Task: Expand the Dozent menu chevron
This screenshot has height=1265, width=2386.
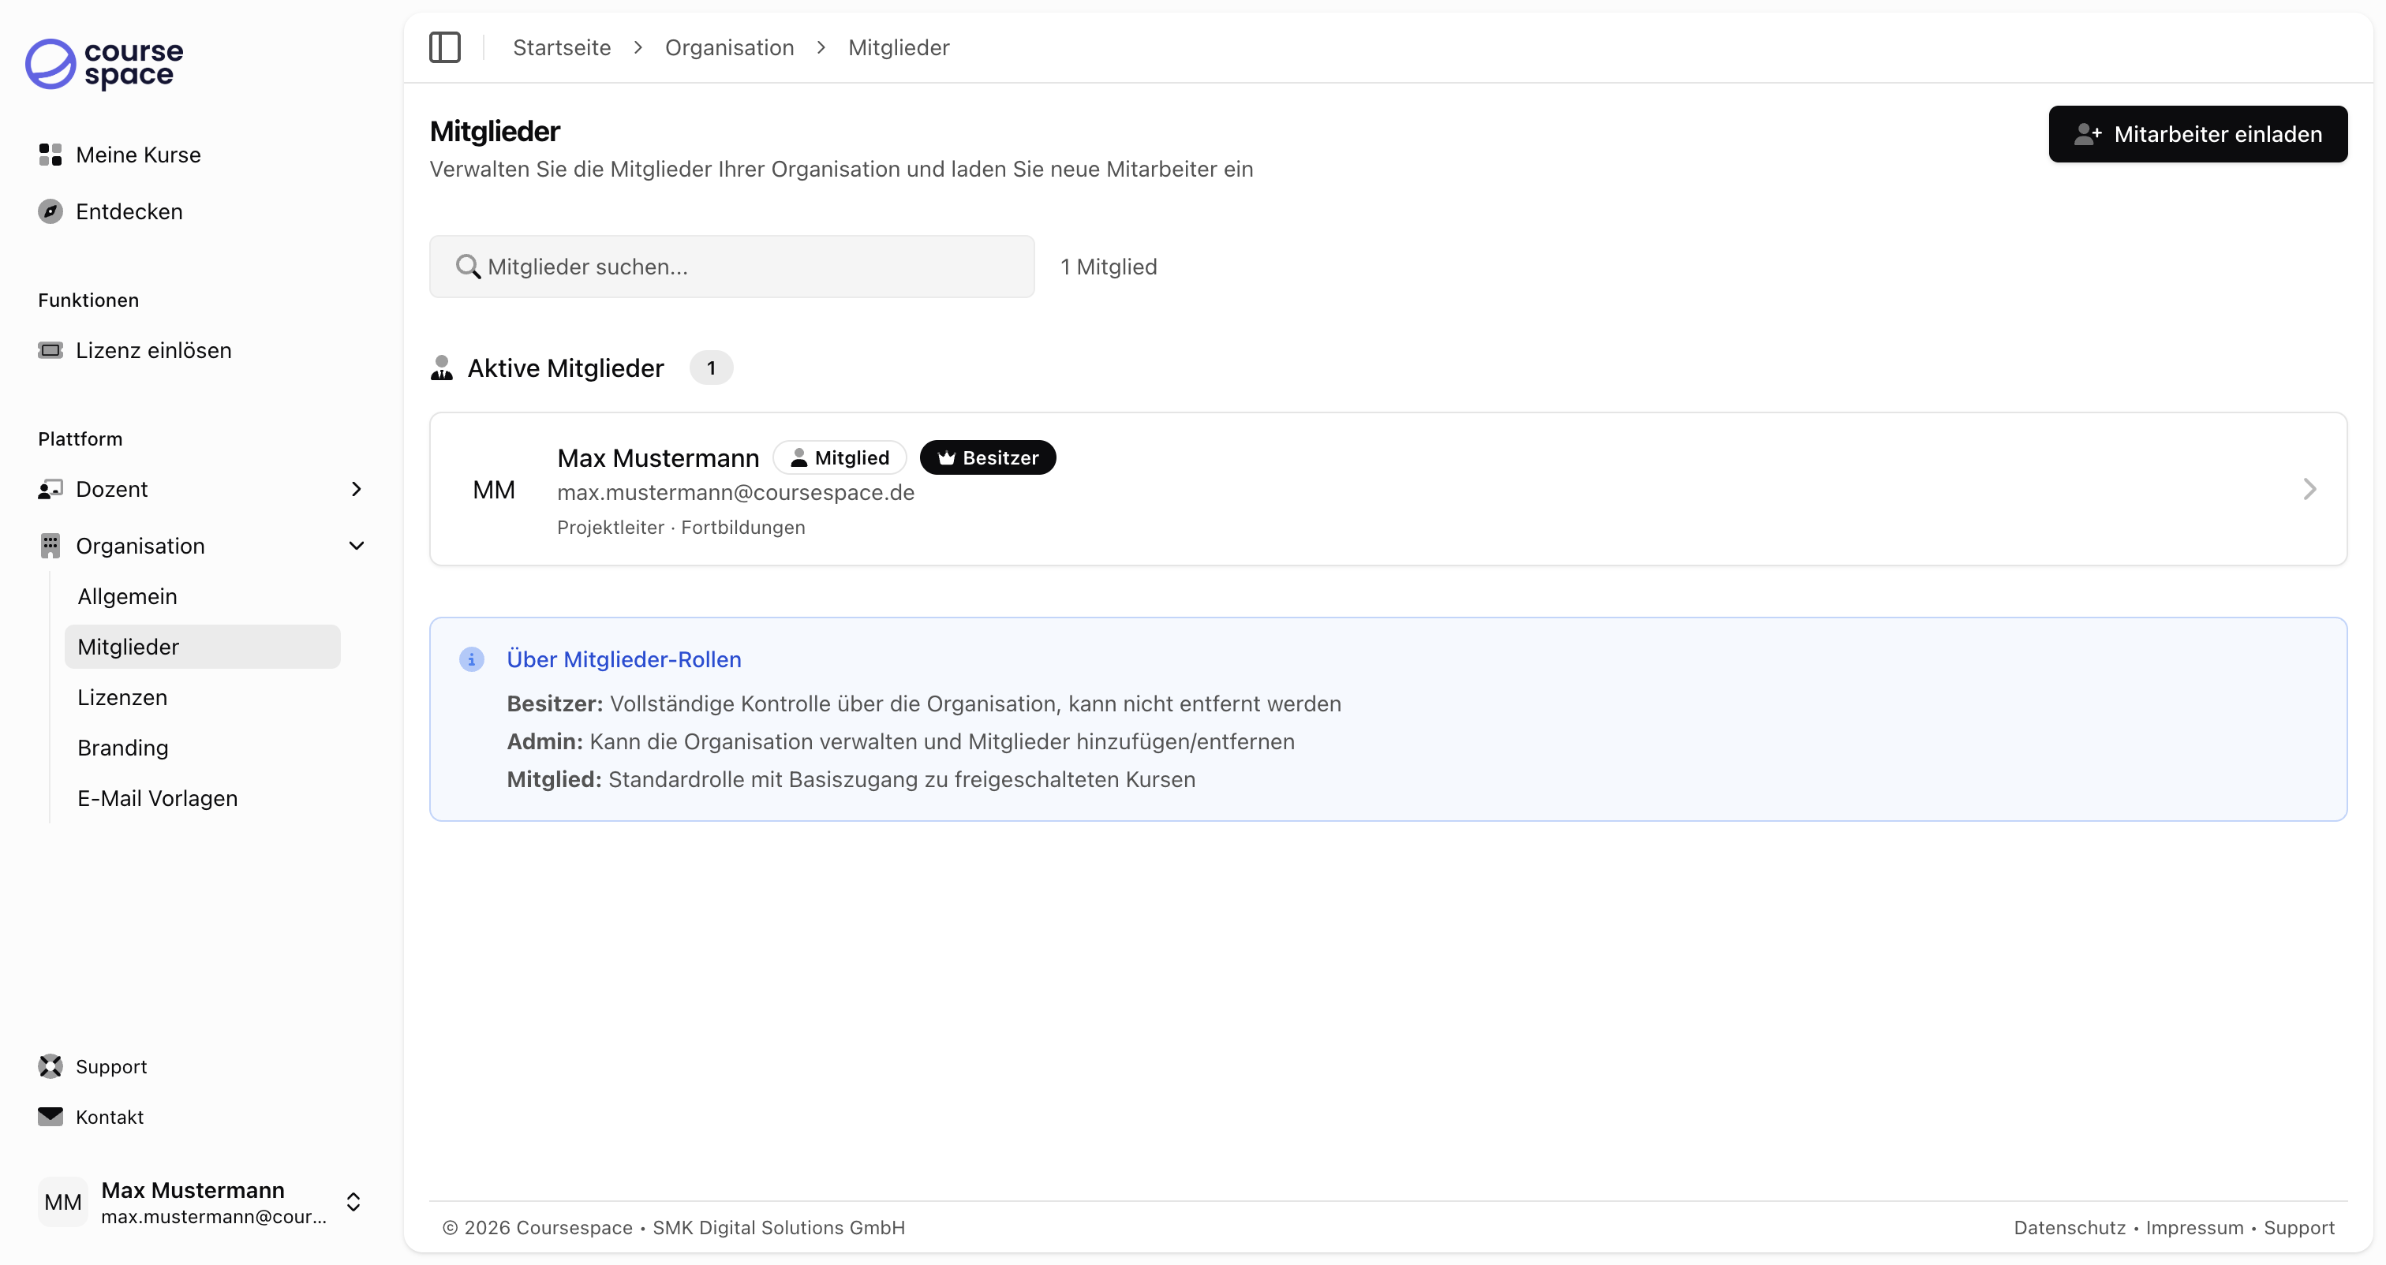Action: pos(357,489)
